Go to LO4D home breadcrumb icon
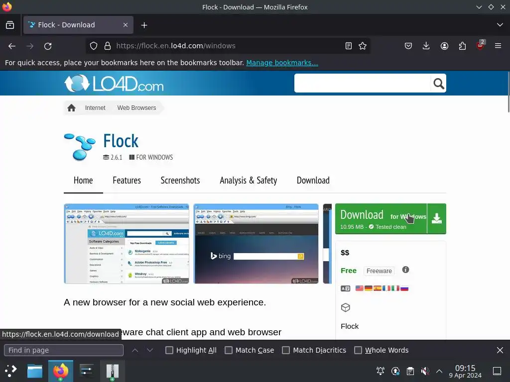 (72, 108)
